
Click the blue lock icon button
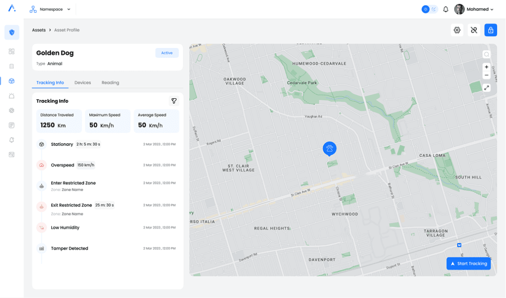(x=491, y=30)
